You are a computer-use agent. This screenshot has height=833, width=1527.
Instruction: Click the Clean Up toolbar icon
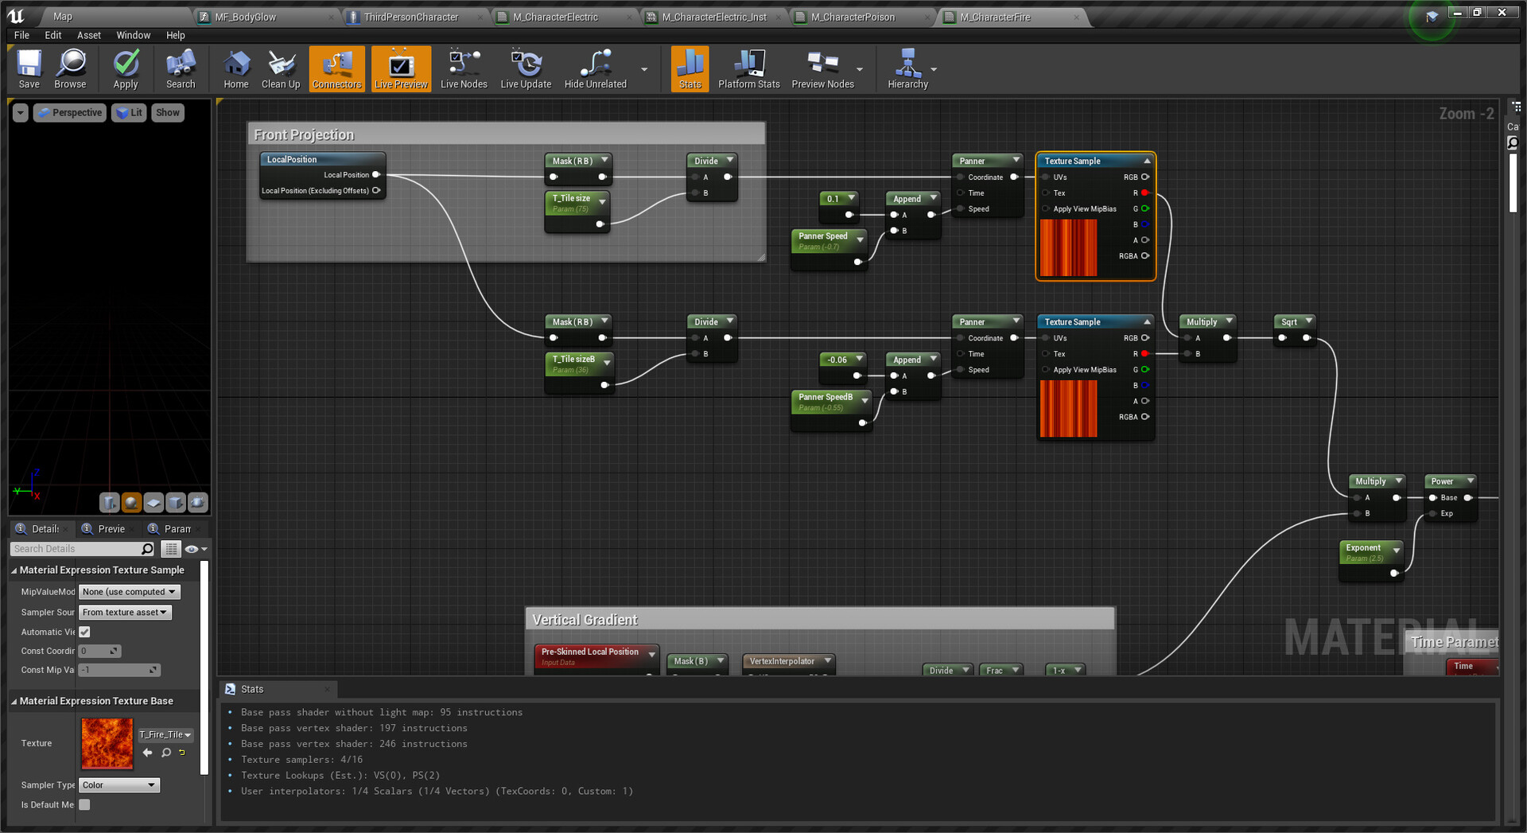281,68
